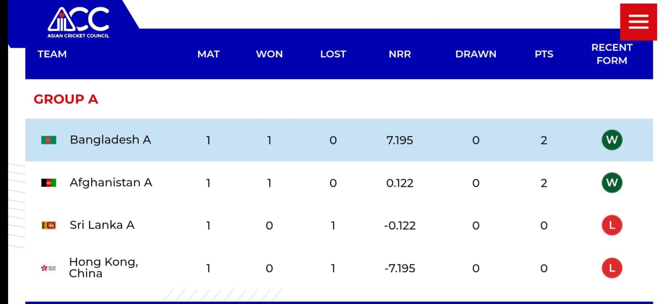Select the Bangladesh A team name

(110, 140)
